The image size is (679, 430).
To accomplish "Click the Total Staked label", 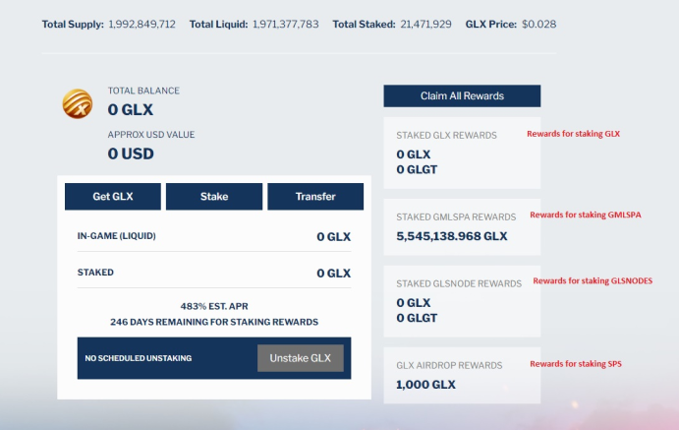I will coord(365,25).
